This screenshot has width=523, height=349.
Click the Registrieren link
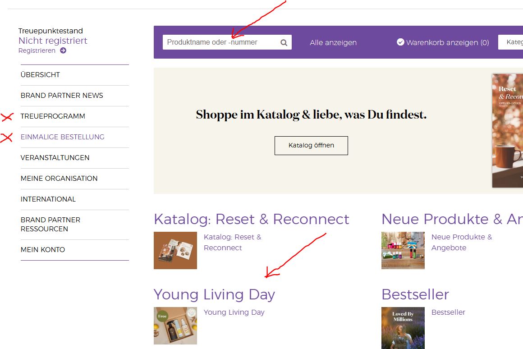coord(37,51)
